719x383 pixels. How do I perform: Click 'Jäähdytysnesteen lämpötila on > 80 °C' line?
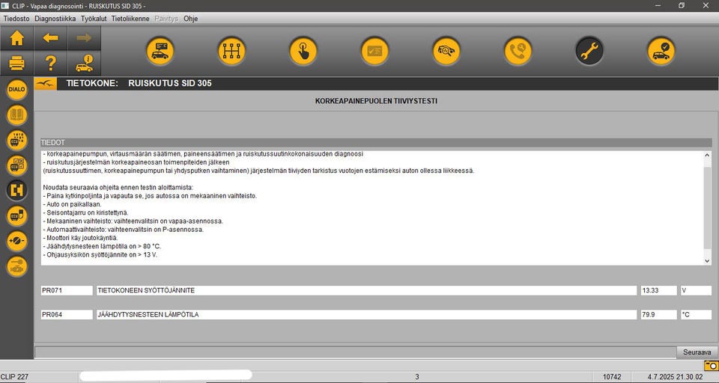(x=102, y=246)
